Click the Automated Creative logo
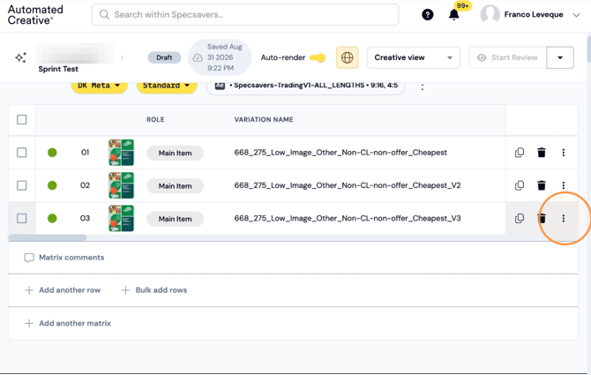 click(35, 15)
